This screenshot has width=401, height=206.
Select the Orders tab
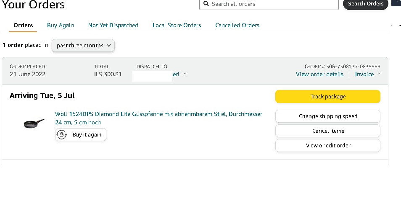point(23,25)
